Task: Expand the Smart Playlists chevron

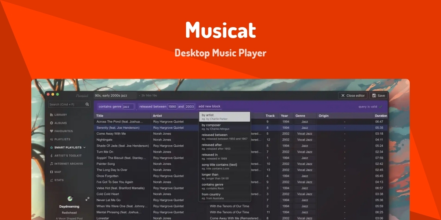Action: pos(85,147)
